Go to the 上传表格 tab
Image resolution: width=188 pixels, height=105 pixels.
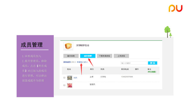[121, 56]
